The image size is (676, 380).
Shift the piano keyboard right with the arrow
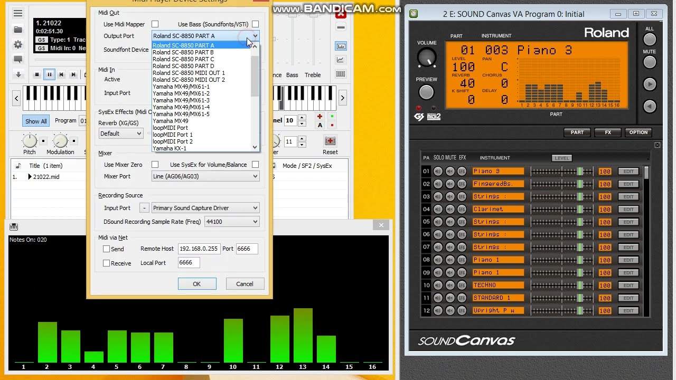pos(342,98)
